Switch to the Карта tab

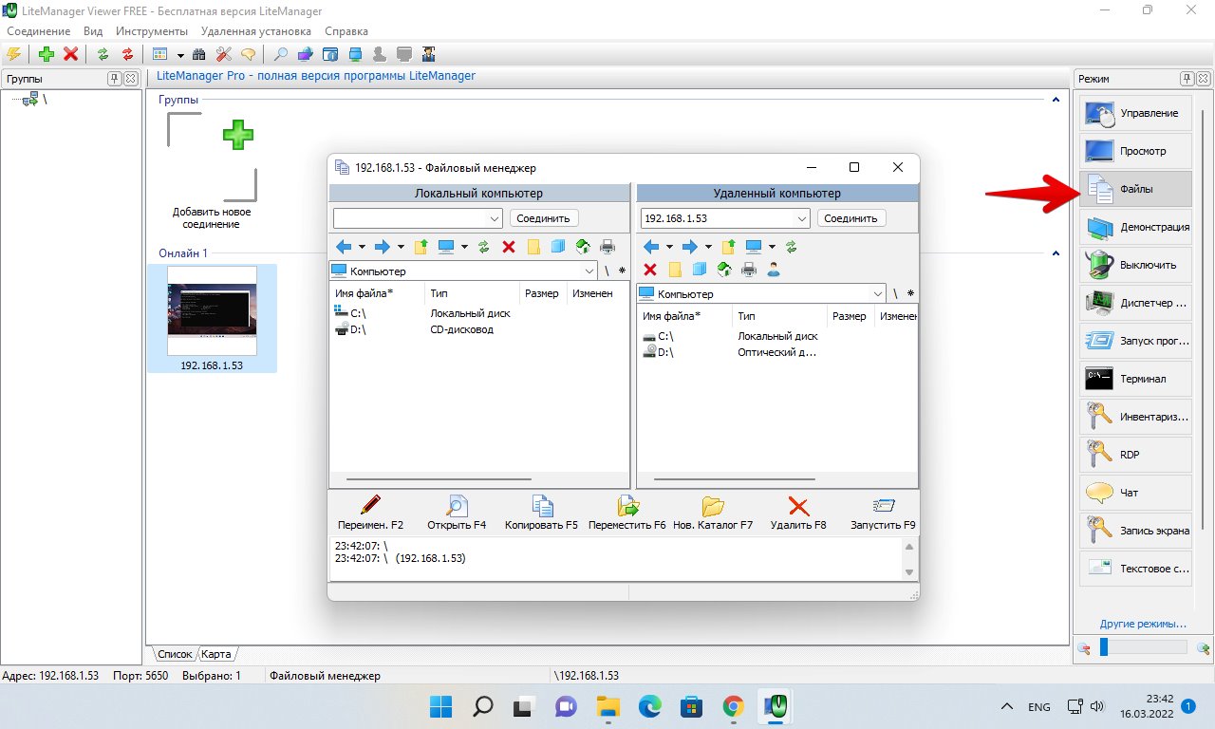[x=216, y=654]
